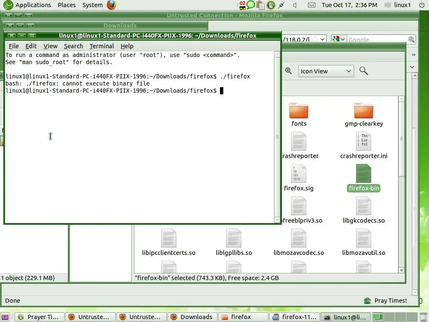This screenshot has width=429, height=322.
Task: Switch to Downloads taskbar window
Action: click(x=192, y=317)
